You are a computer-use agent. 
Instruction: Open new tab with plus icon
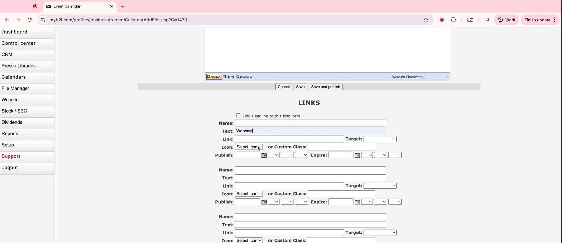123,6
